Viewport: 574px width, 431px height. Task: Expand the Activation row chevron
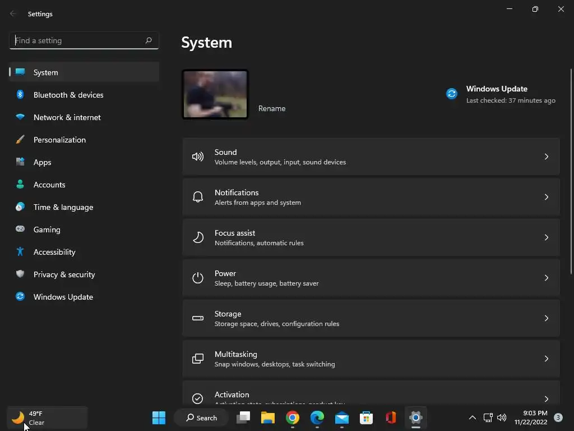tap(546, 399)
